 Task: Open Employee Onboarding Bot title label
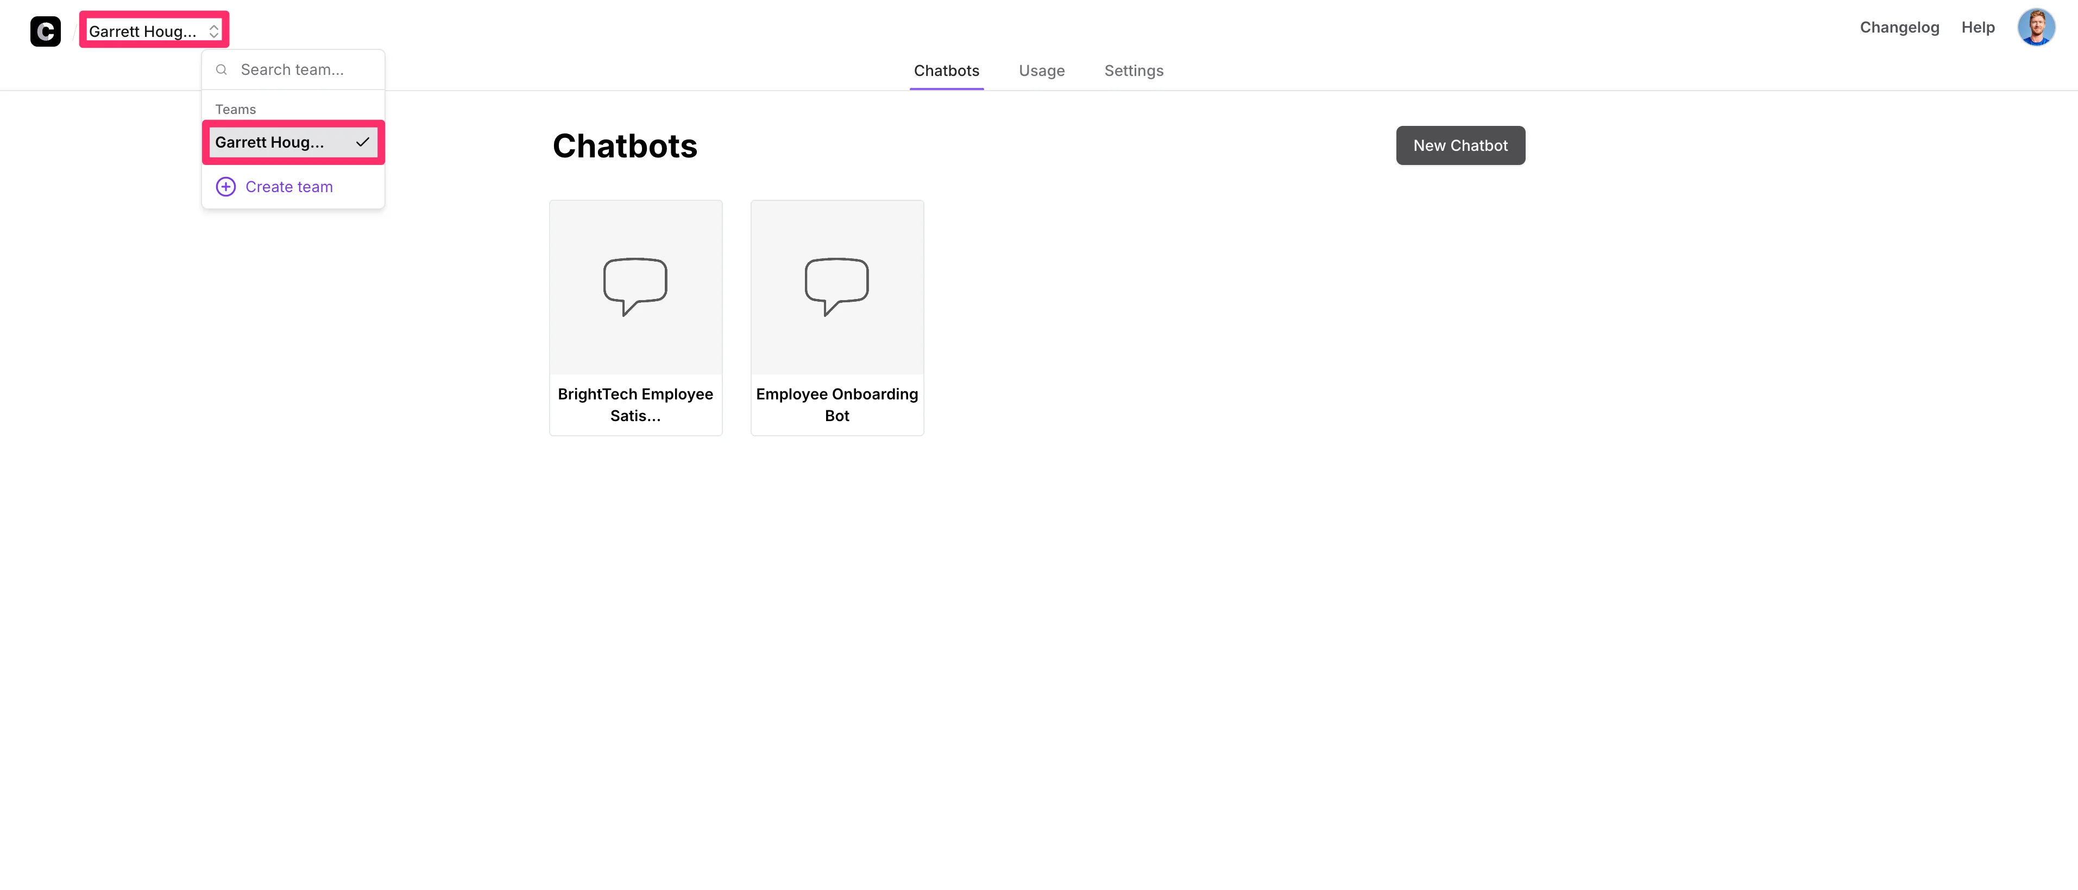point(836,405)
